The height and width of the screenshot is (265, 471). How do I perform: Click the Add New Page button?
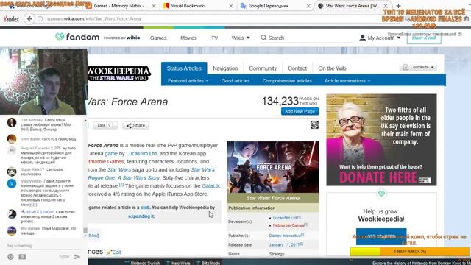[x=300, y=111]
